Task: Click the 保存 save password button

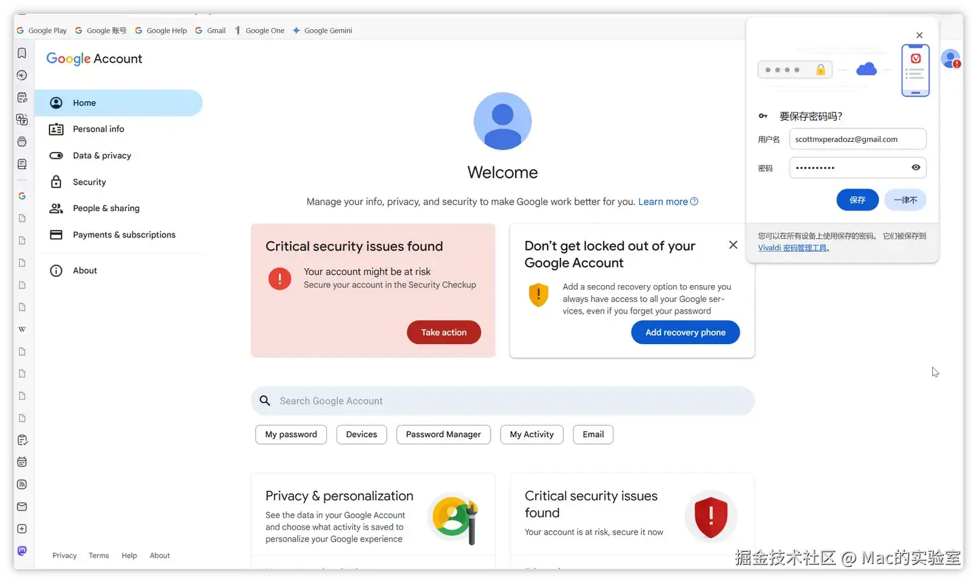Action: pyautogui.click(x=858, y=200)
